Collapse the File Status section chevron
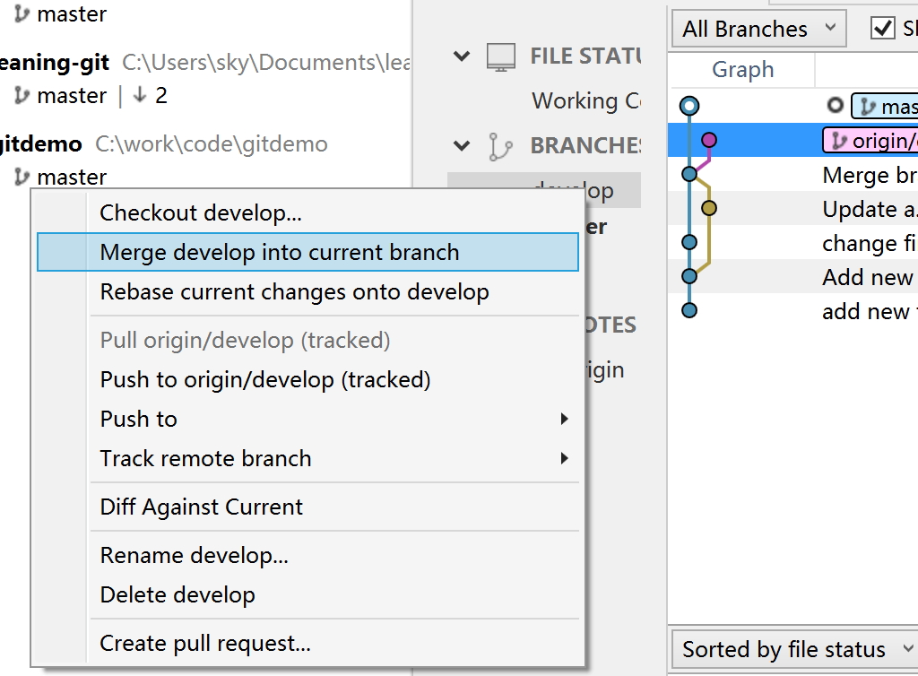This screenshot has height=676, width=918. 462,56
